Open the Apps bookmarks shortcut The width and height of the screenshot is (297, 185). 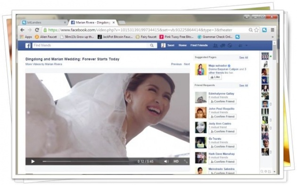pyautogui.click(x=26, y=37)
